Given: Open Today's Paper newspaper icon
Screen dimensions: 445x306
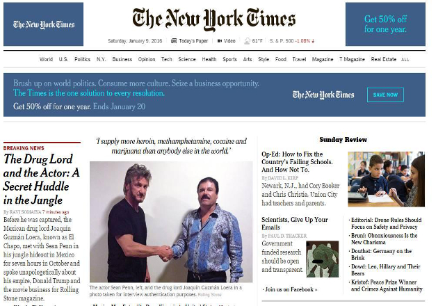Looking at the screenshot, I should coord(174,41).
